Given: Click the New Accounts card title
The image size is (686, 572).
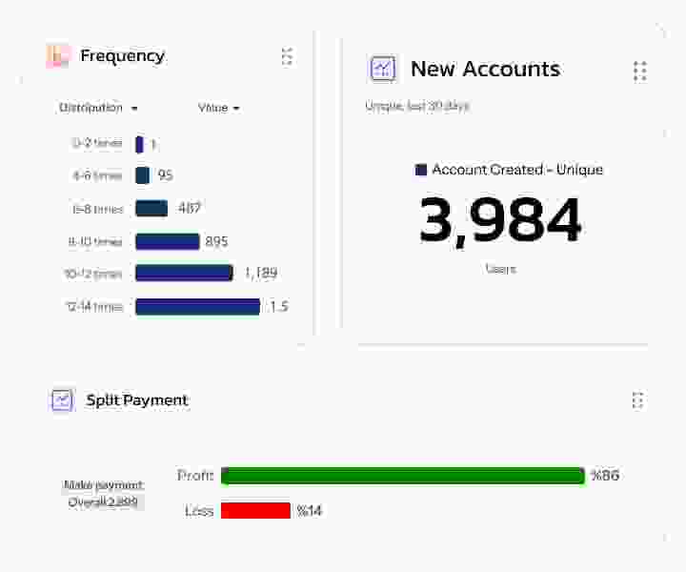Looking at the screenshot, I should [485, 69].
